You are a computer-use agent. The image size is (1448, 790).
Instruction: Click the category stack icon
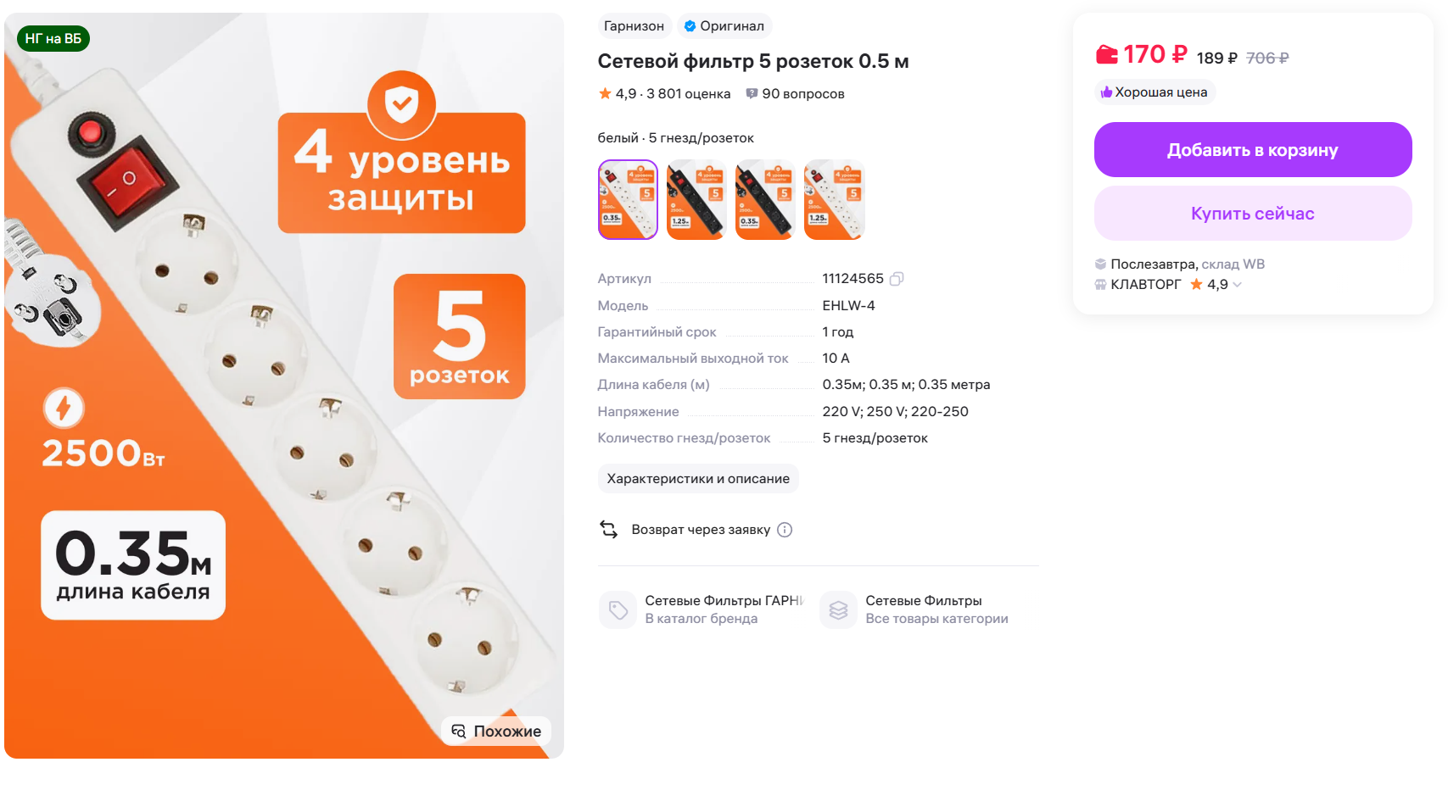(x=838, y=609)
